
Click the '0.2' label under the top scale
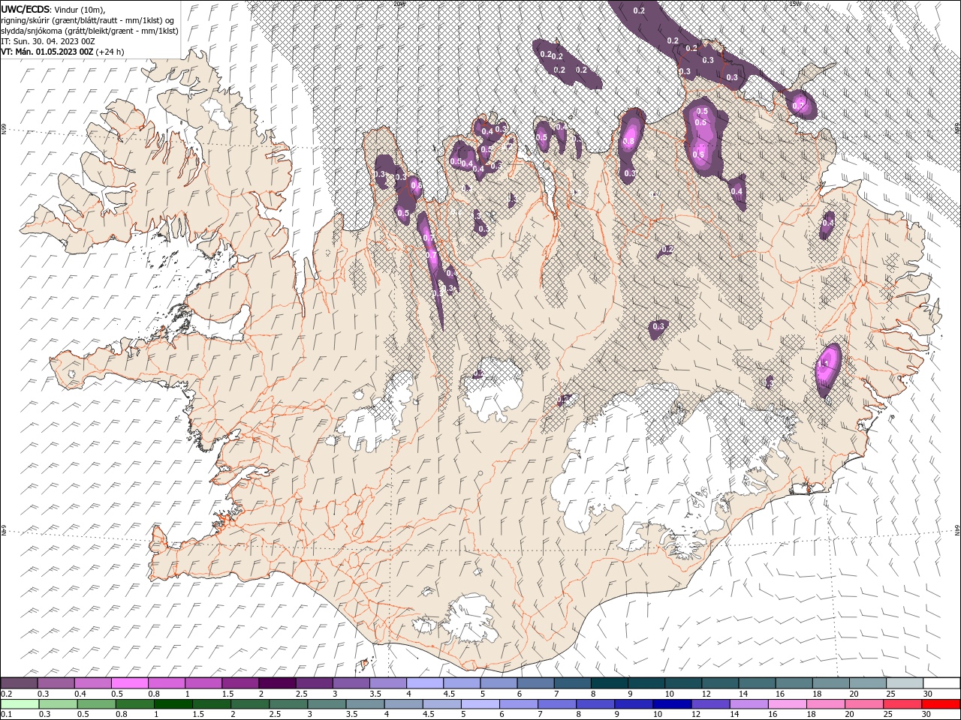click(7, 694)
